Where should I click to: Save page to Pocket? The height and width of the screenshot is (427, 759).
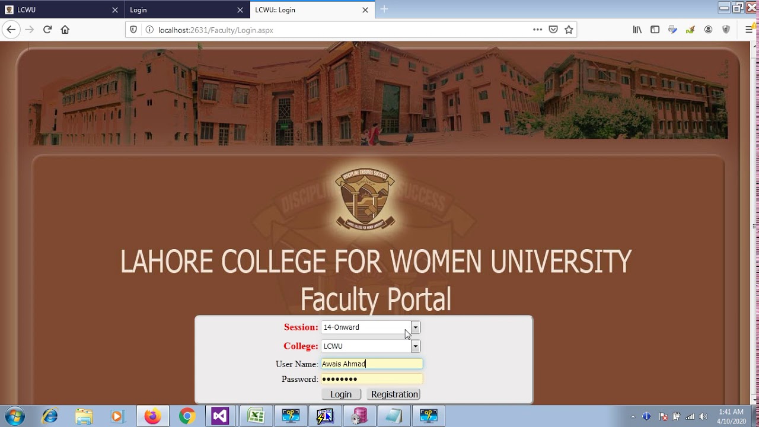coord(553,30)
